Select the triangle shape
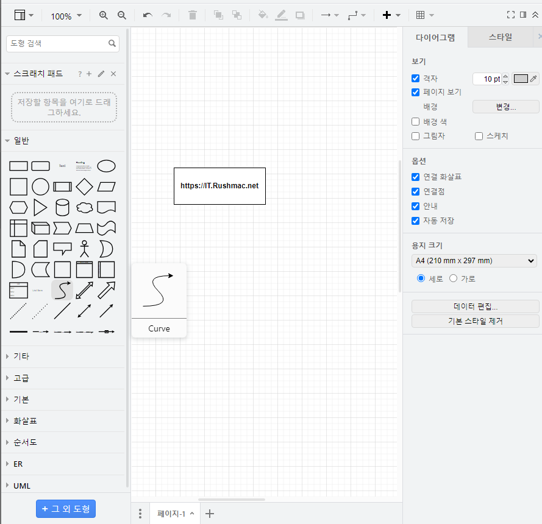Screen dimensions: 542x524 click(40, 208)
